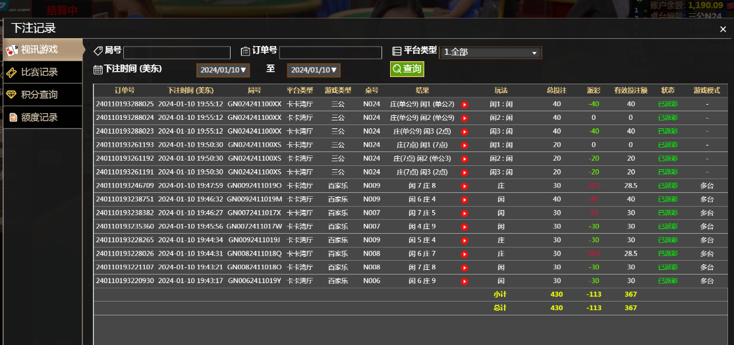Play video replay for order 240110193261192
Viewport: 734px width, 345px height.
tap(465, 159)
